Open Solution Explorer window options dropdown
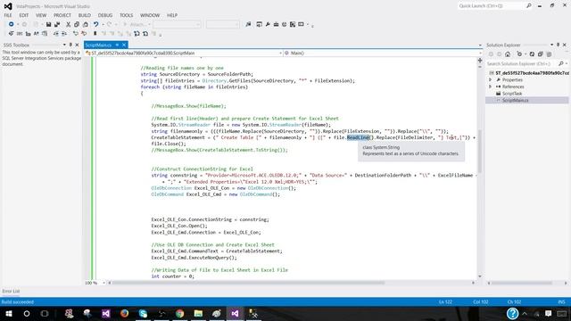The width and height of the screenshot is (571, 321). [551, 45]
